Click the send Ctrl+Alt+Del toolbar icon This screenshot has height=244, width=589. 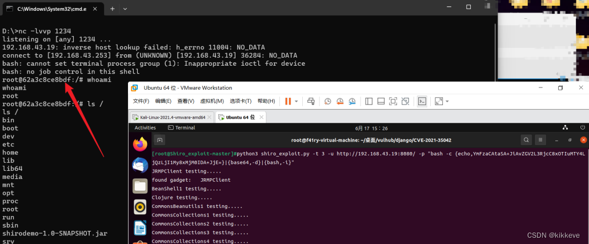pos(311,101)
